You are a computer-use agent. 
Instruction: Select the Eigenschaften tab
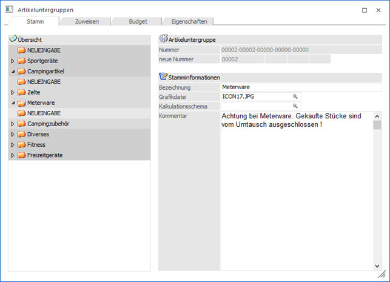point(189,21)
